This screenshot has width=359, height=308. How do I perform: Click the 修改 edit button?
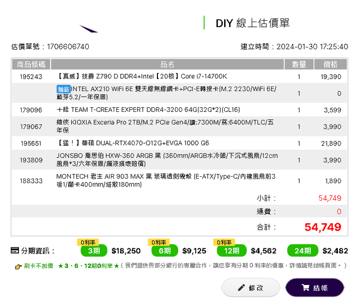click(251, 287)
